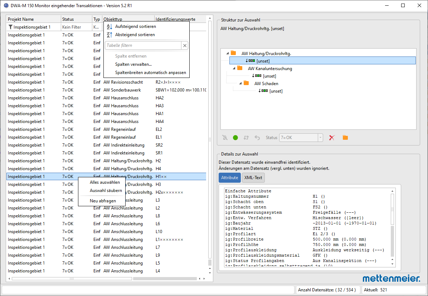Switch to the XML-Text tab
Viewport: 428px width, 296px height.
point(253,177)
